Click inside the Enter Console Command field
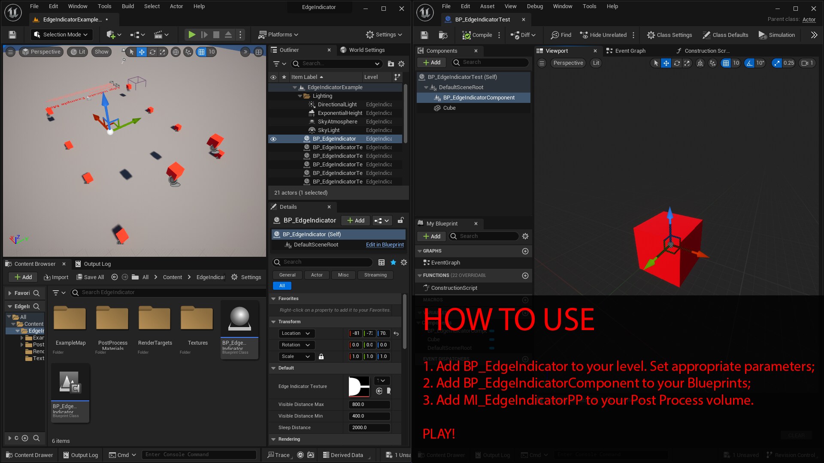Screen dimensions: 824x463 pyautogui.click(x=198, y=454)
